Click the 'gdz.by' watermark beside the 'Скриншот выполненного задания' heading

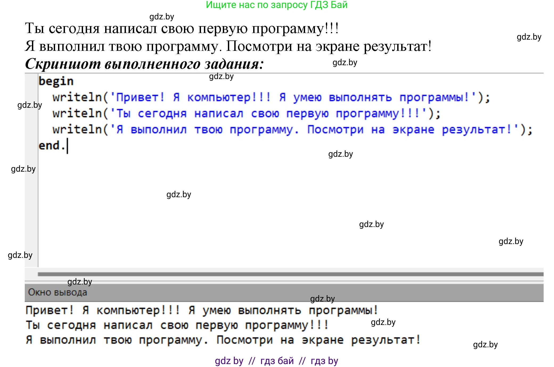[x=345, y=63]
